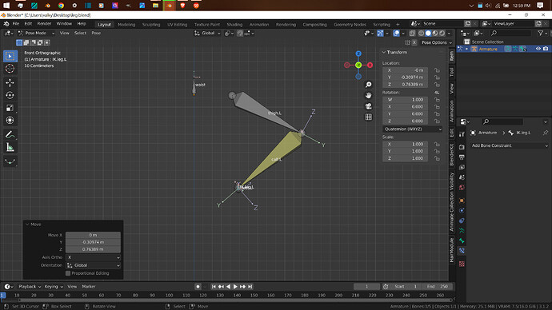Select the 3D Cursor tool
The height and width of the screenshot is (310, 552).
[x=10, y=69]
